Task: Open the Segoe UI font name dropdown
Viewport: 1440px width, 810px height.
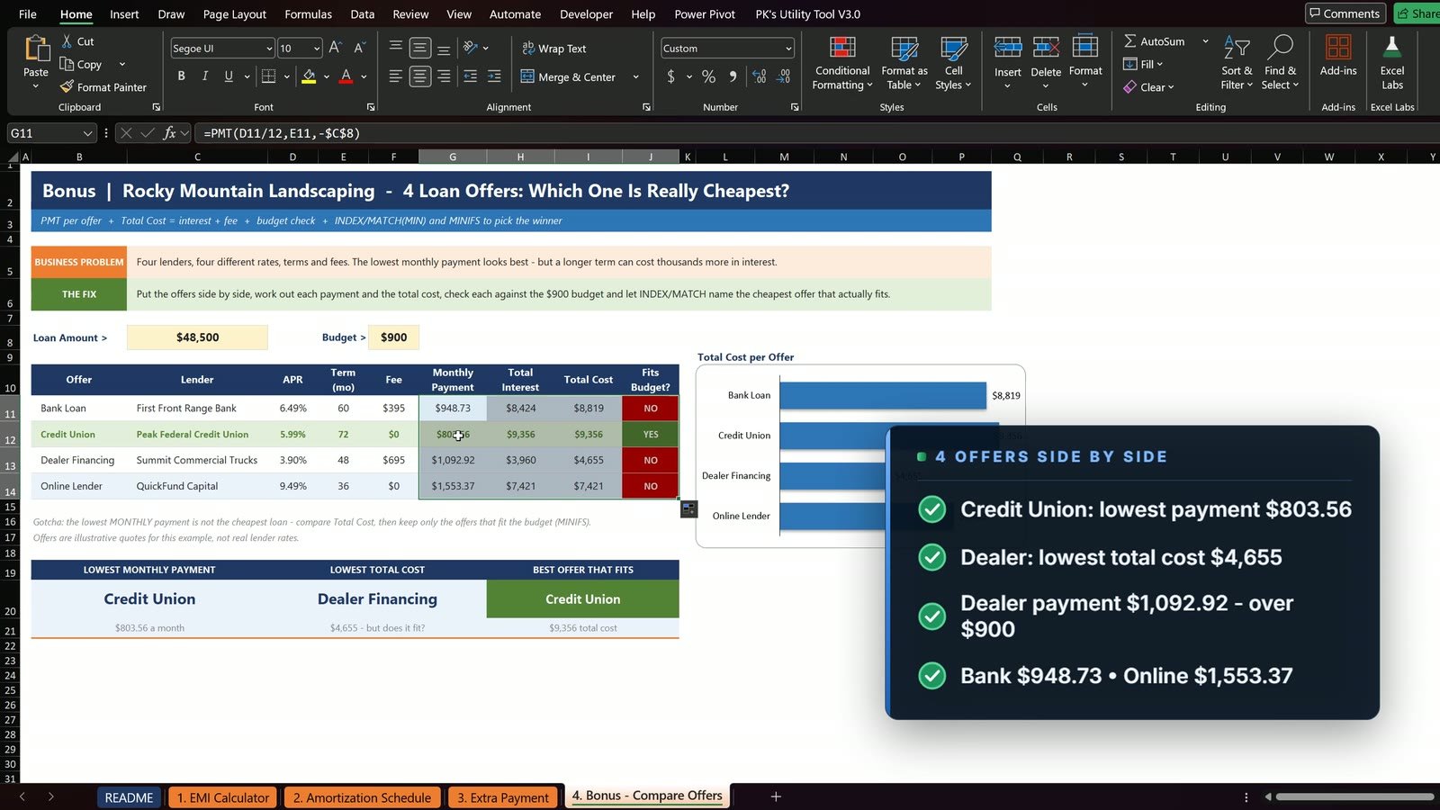Action: click(268, 49)
